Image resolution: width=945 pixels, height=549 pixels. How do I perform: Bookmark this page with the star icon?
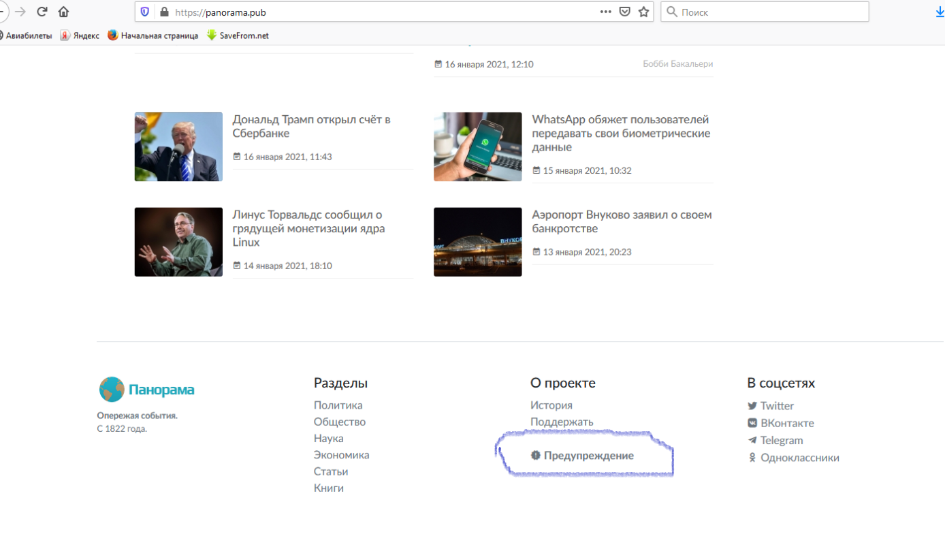point(643,12)
